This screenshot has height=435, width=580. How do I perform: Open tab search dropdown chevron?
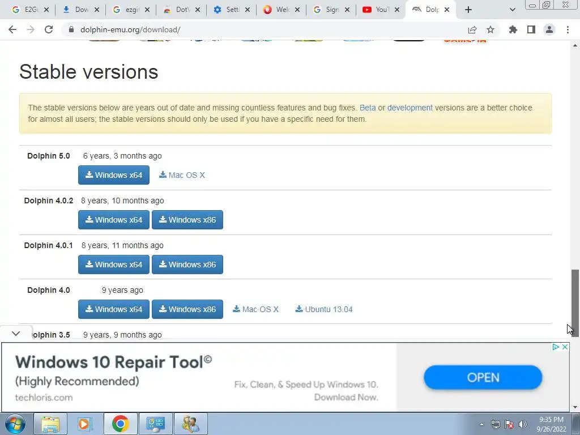pos(512,10)
